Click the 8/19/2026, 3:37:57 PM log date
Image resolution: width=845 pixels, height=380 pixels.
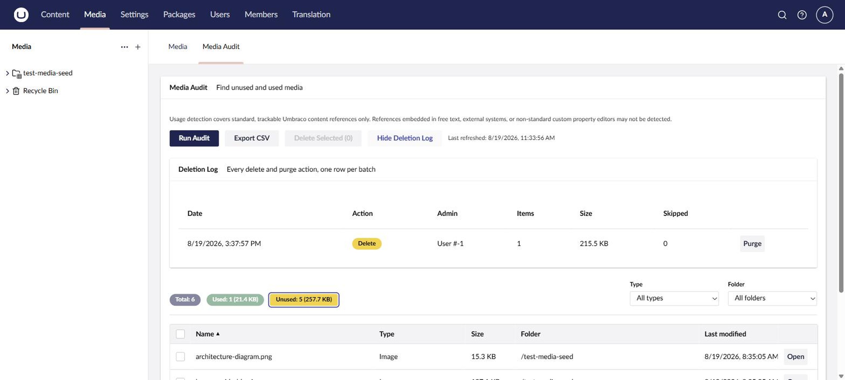tap(224, 244)
